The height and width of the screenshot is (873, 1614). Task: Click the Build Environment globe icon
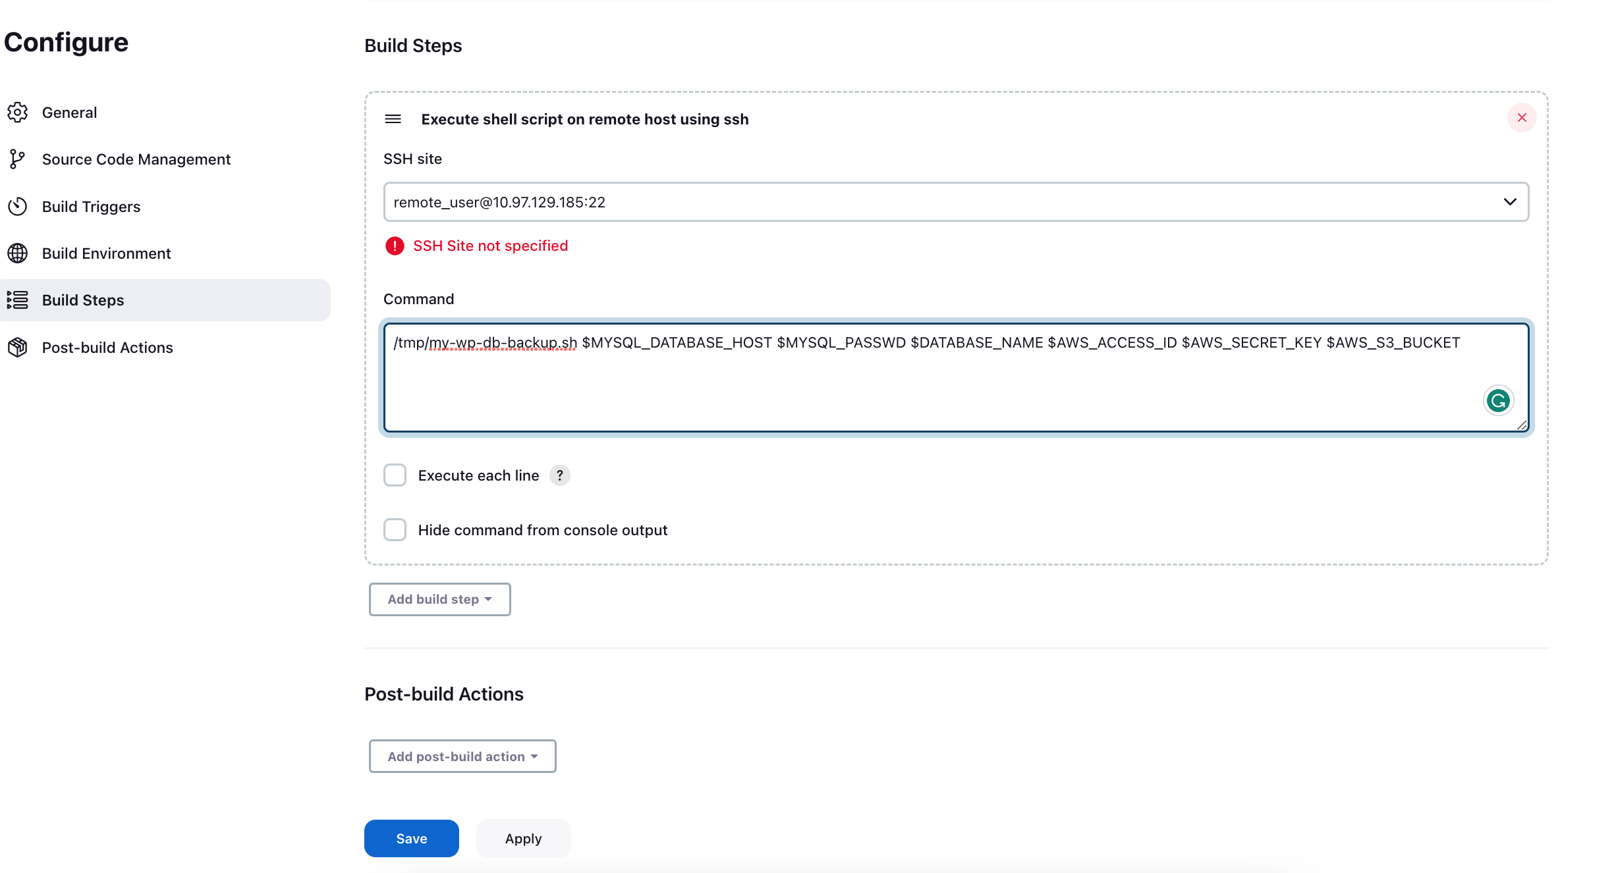(x=18, y=253)
